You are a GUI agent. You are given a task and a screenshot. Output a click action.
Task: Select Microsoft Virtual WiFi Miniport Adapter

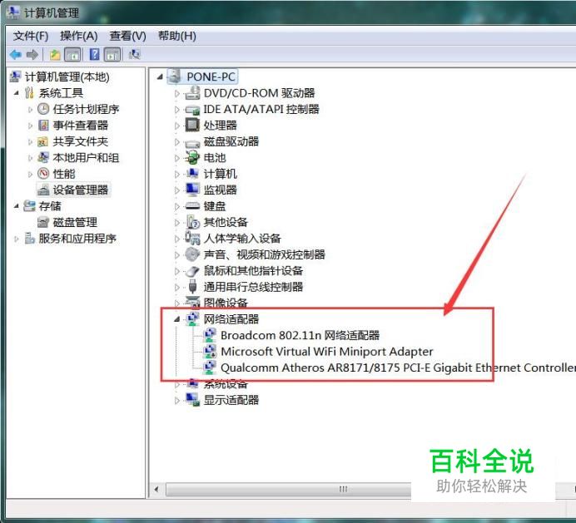point(326,351)
